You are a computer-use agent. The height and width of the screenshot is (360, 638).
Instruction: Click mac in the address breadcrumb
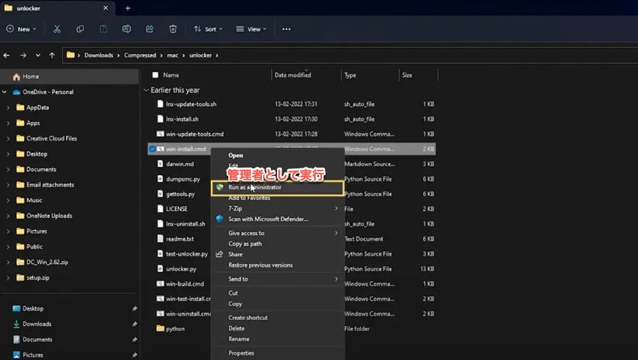(173, 55)
